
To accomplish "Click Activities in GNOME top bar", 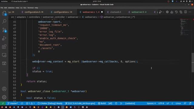I will coord(4,1).
